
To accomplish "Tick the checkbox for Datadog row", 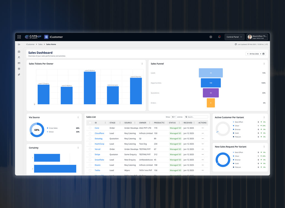I will (x=90, y=139).
